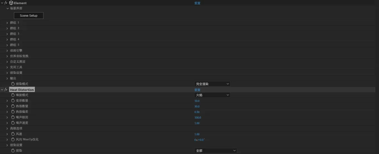
Task: Enable keyframe stopwatch for 噪声级别
Action: (13, 117)
